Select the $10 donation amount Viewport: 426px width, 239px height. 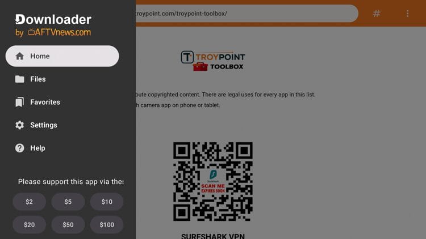(107, 202)
